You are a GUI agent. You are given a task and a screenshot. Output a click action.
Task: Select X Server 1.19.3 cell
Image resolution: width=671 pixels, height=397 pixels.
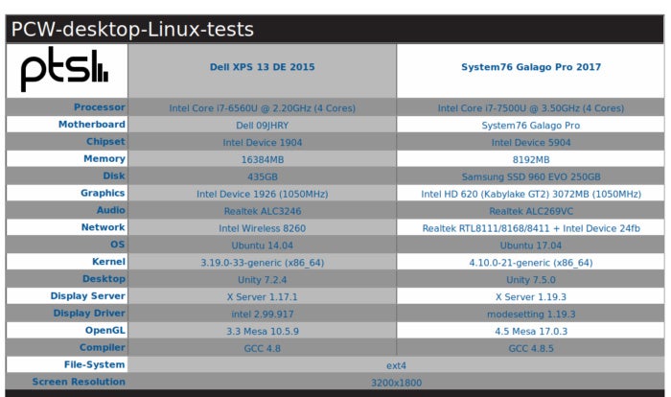click(x=531, y=296)
